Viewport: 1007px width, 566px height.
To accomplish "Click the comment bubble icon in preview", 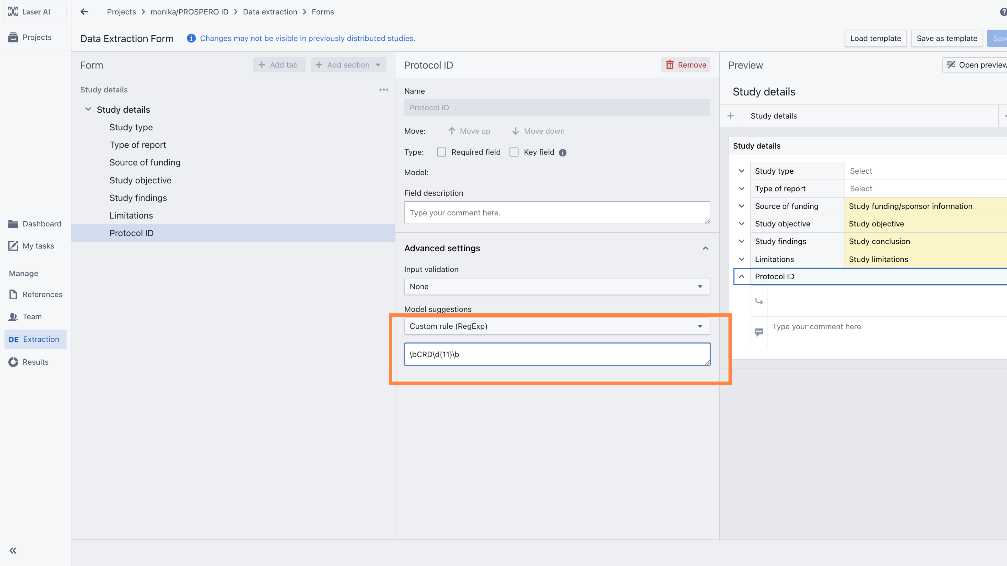I will pyautogui.click(x=759, y=332).
